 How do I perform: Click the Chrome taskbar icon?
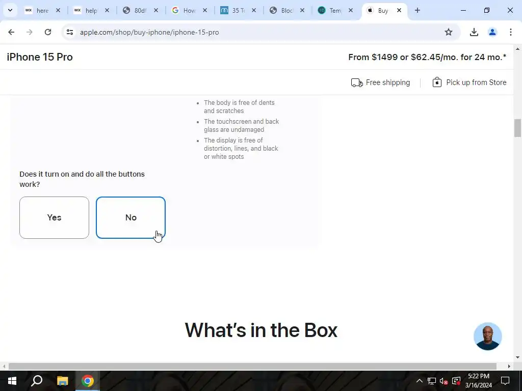(88, 381)
